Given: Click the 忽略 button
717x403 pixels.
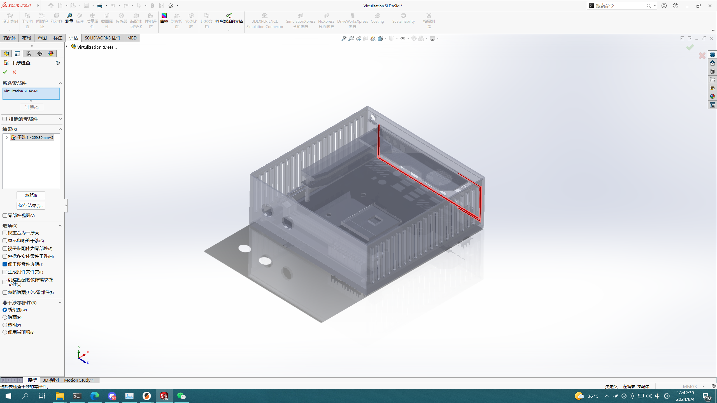Looking at the screenshot, I should pyautogui.click(x=31, y=195).
